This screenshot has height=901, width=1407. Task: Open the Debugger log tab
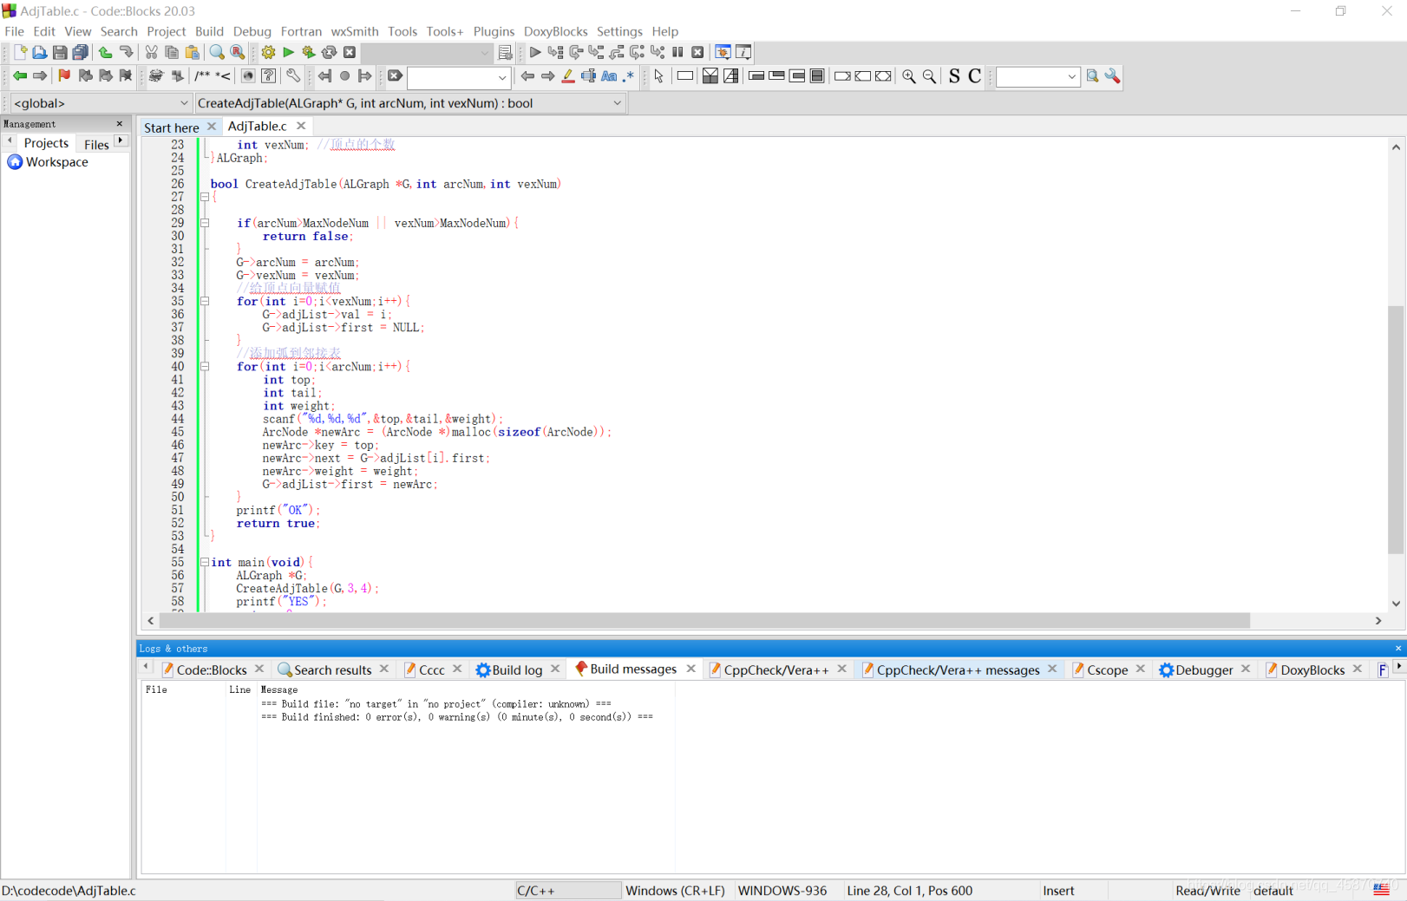click(x=1203, y=669)
